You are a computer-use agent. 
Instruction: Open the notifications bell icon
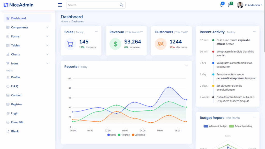[222, 5]
